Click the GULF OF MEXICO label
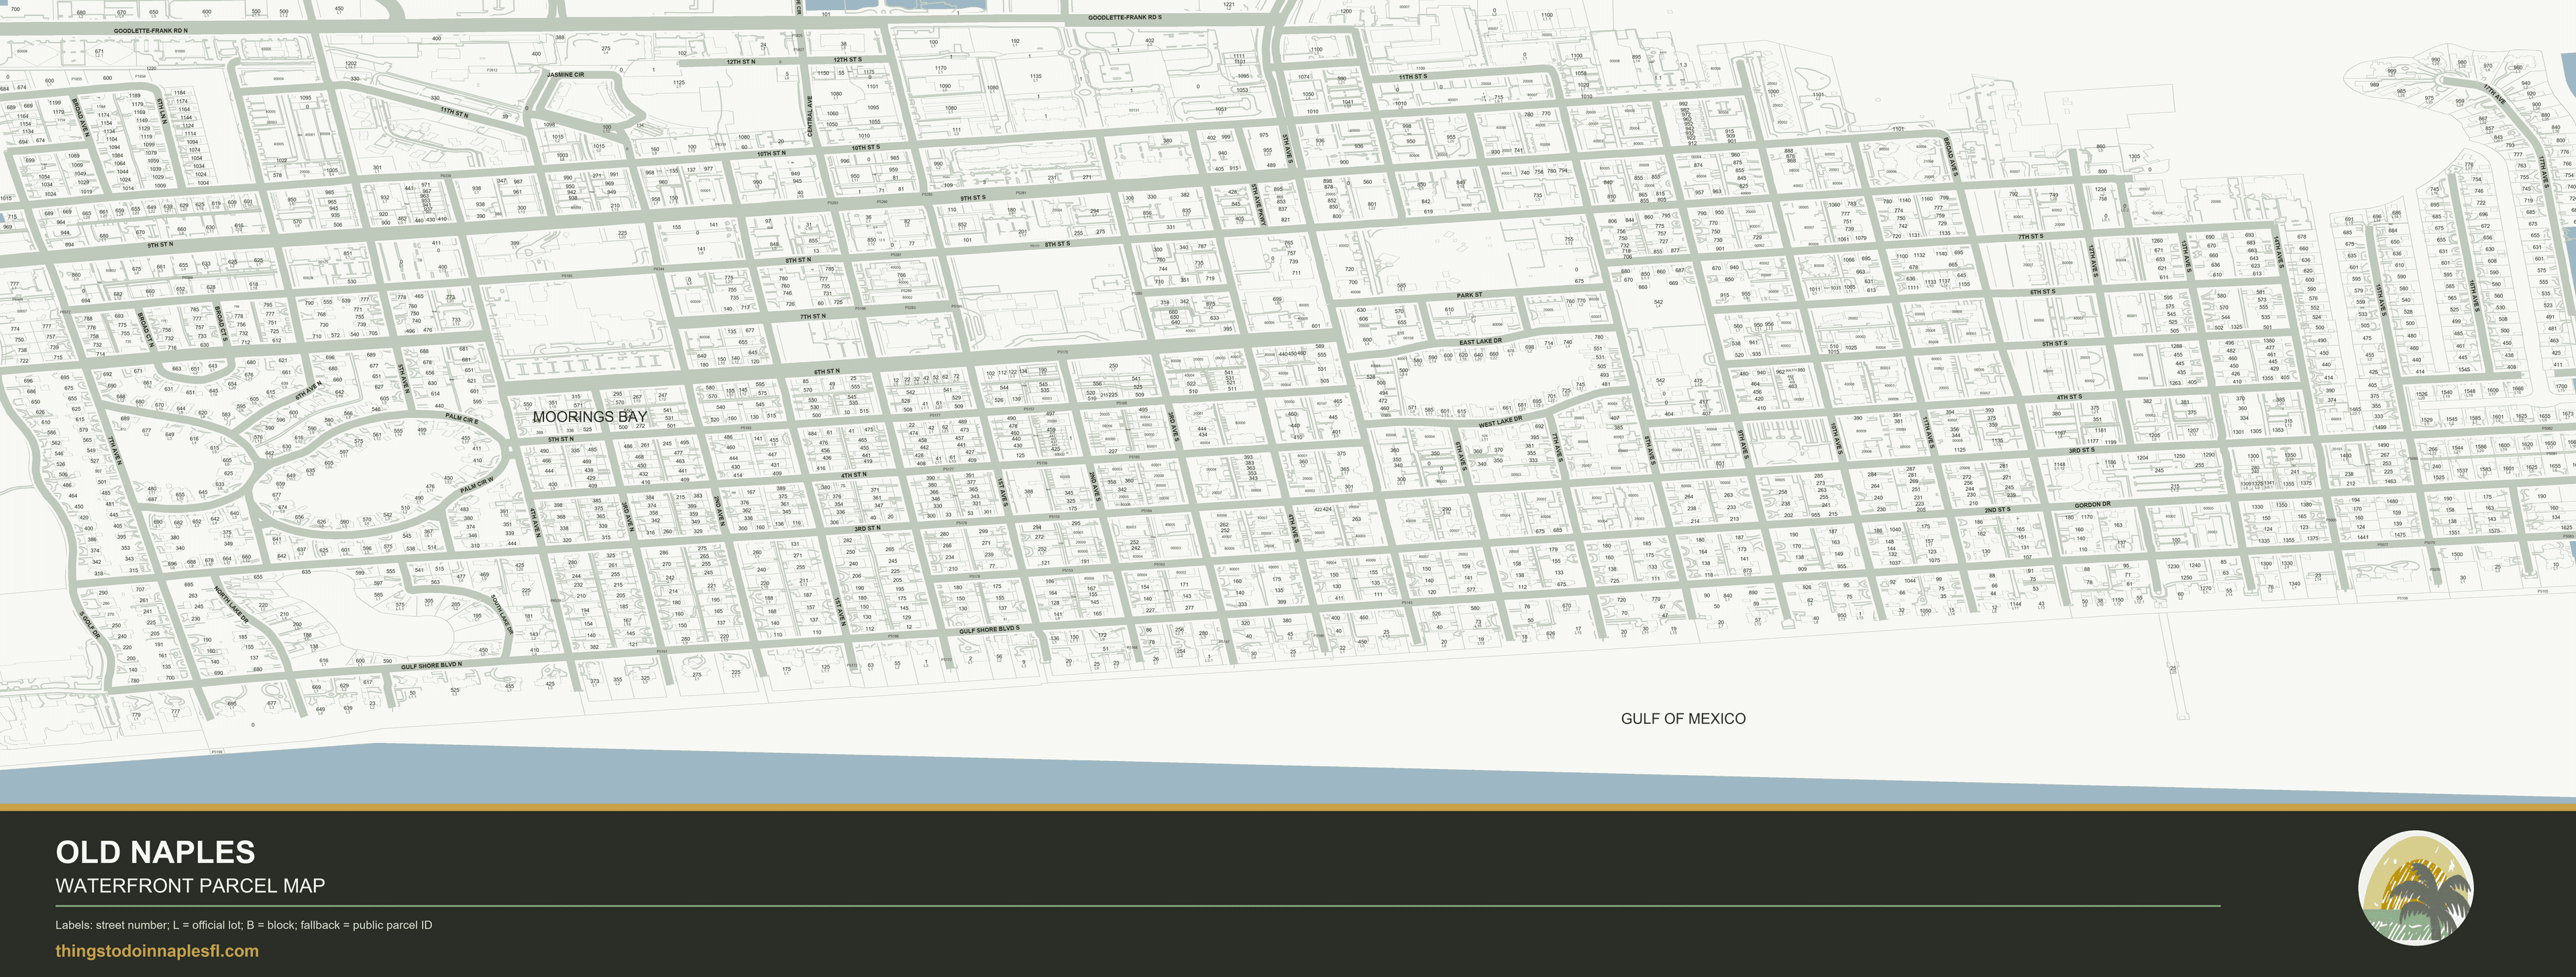 (1683, 718)
